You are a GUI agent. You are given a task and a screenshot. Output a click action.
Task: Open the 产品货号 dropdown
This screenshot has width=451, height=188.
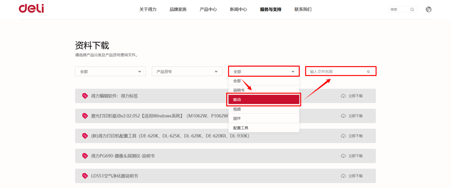pos(187,71)
